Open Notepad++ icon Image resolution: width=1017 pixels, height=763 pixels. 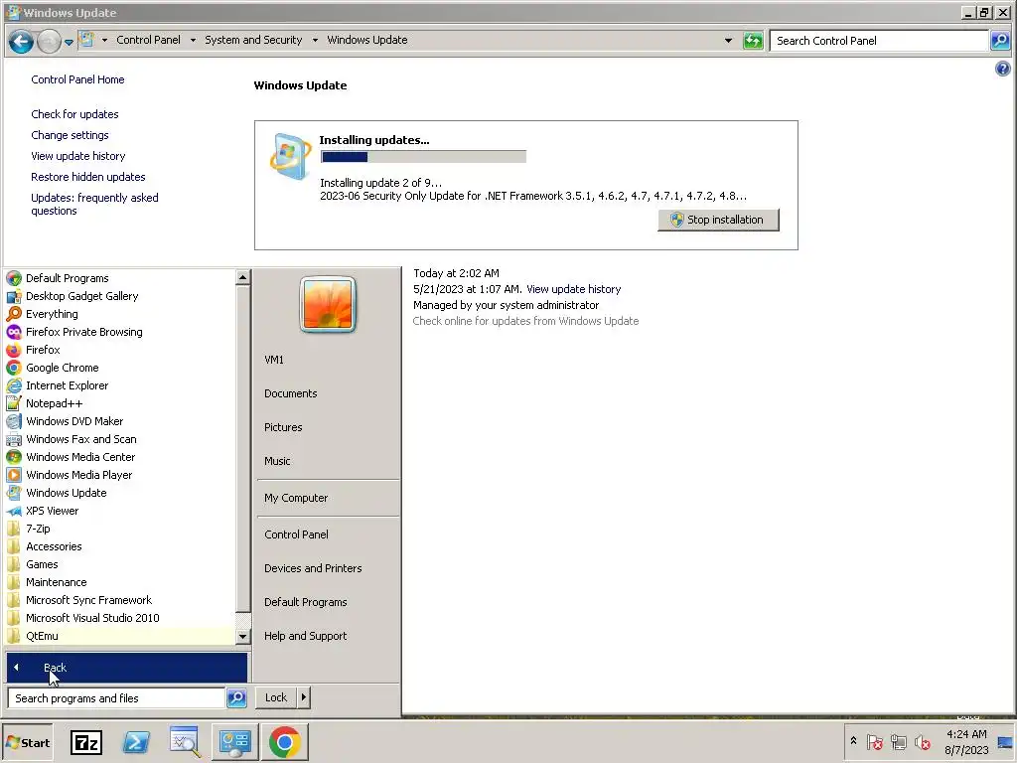[14, 403]
